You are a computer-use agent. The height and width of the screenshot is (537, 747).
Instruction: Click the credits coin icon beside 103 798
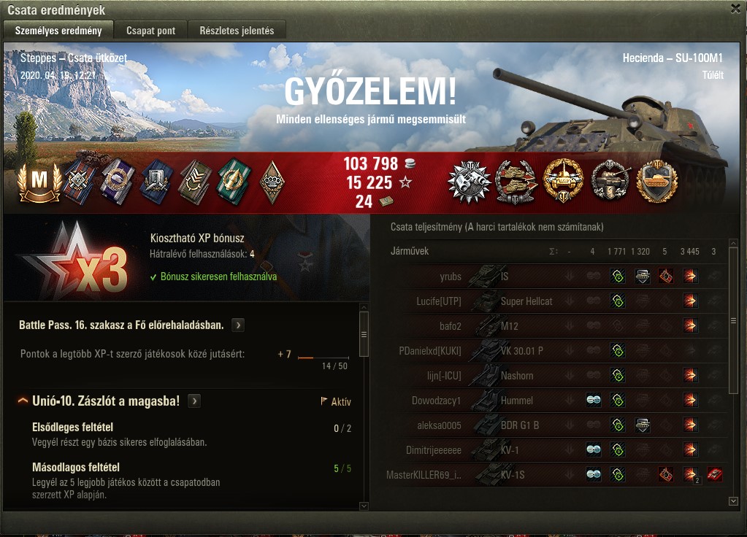(x=410, y=163)
